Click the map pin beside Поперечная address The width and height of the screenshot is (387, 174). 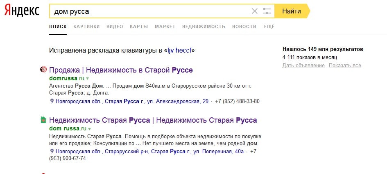(52, 151)
